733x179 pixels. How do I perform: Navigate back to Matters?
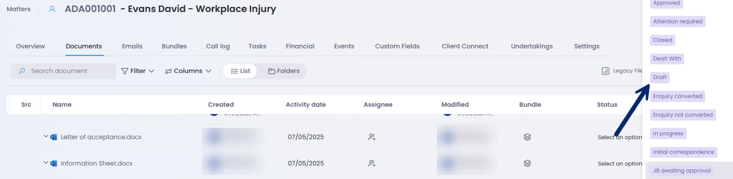19,9
